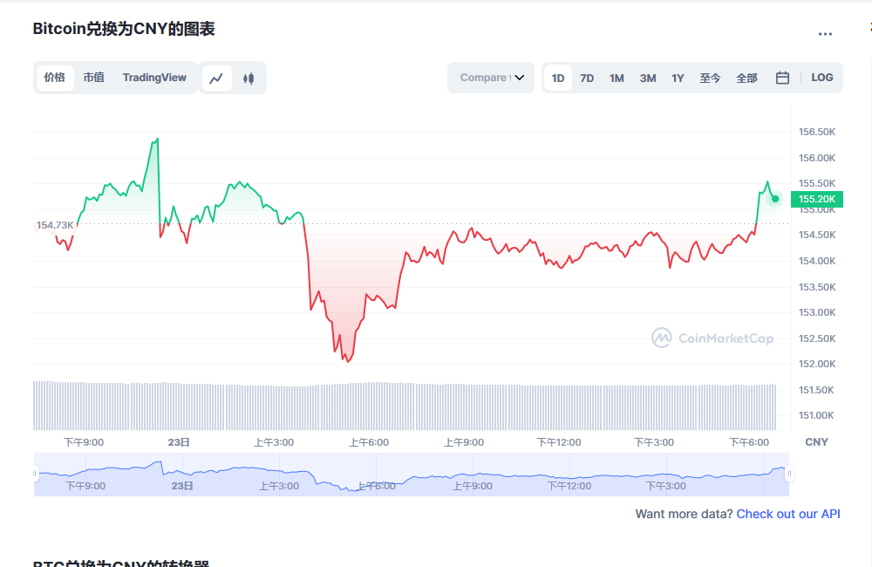
Task: Click the 156.00K y-axis label
Action: (x=817, y=158)
